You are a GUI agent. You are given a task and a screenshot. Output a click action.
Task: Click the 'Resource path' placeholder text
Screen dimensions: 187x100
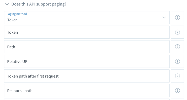20,91
